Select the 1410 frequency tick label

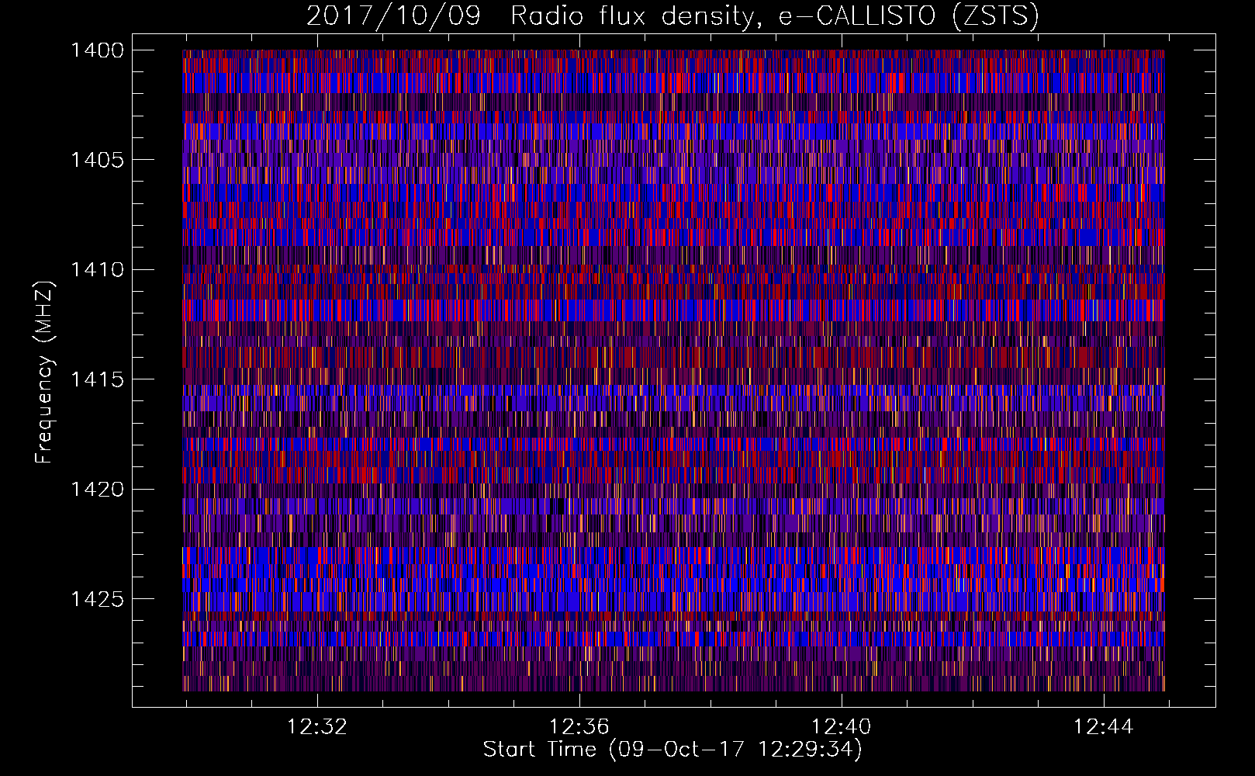pyautogui.click(x=97, y=270)
